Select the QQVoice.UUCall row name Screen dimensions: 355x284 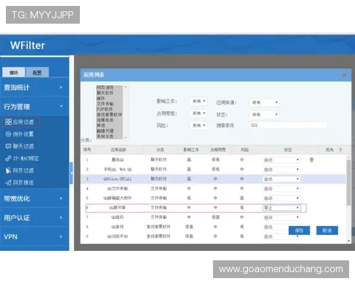[117, 179]
